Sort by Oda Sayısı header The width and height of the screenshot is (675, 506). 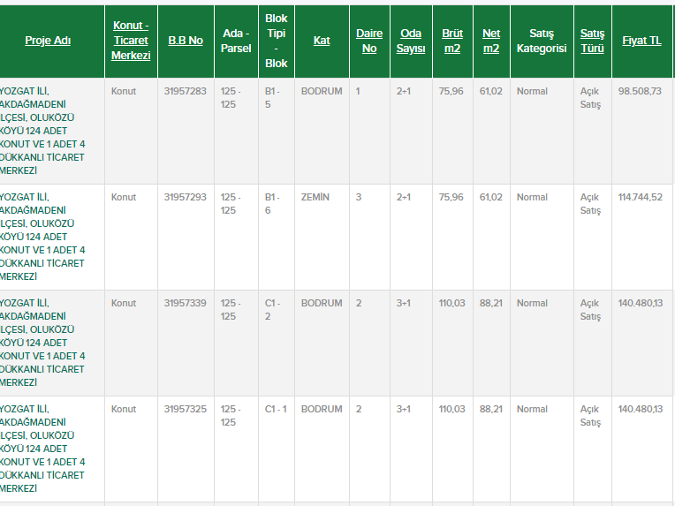[x=411, y=41]
